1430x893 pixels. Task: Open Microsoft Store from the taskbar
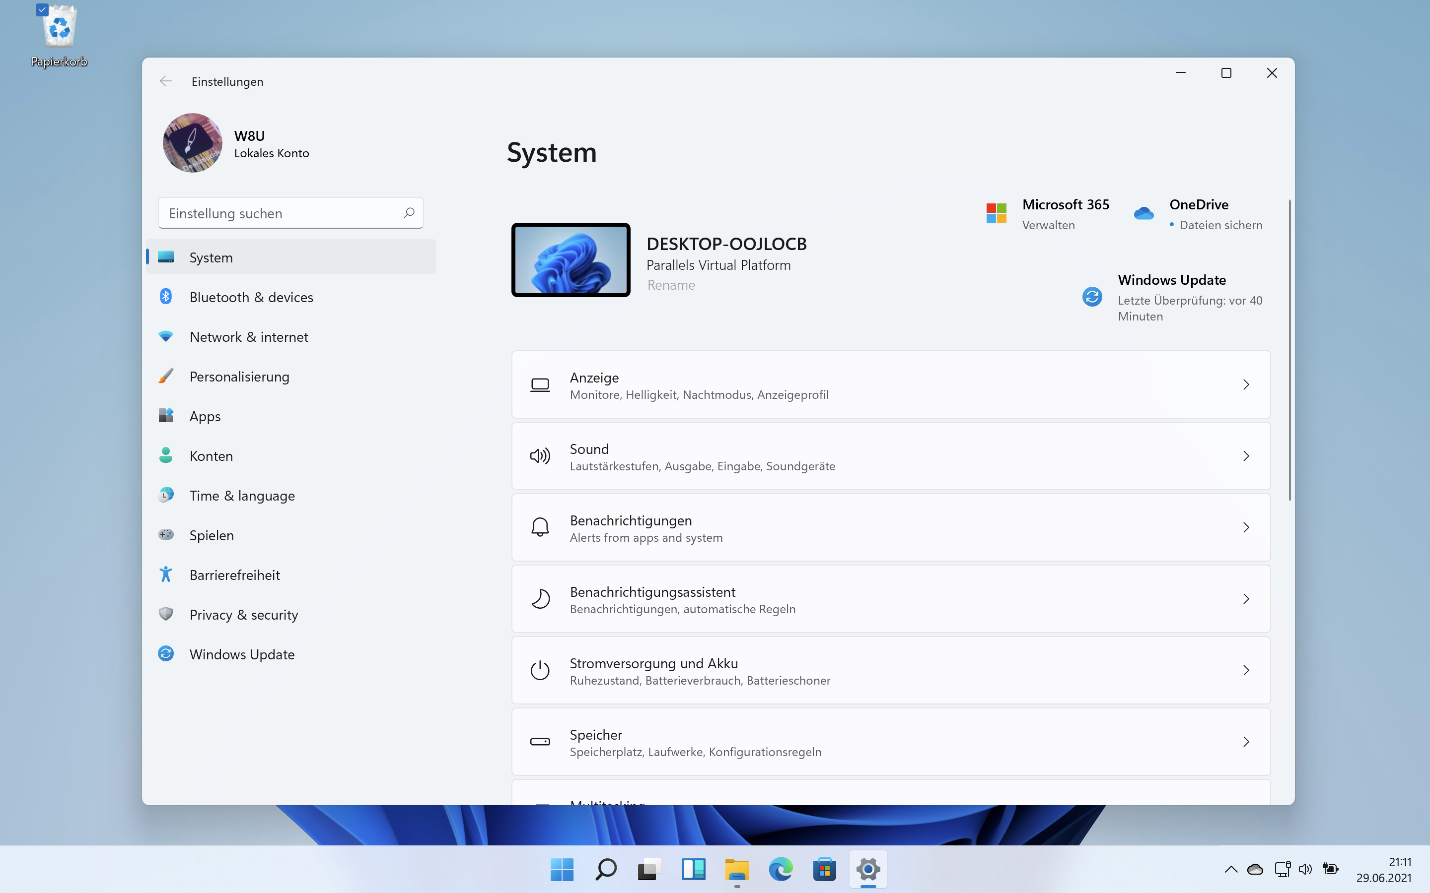[x=824, y=869]
